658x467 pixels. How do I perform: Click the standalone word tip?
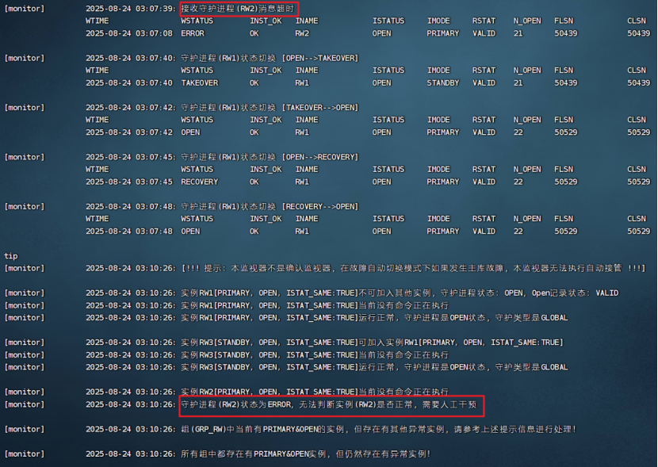tap(11, 256)
